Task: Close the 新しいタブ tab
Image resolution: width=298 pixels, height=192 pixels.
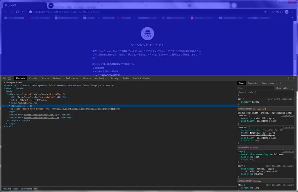Action: click(x=44, y=6)
